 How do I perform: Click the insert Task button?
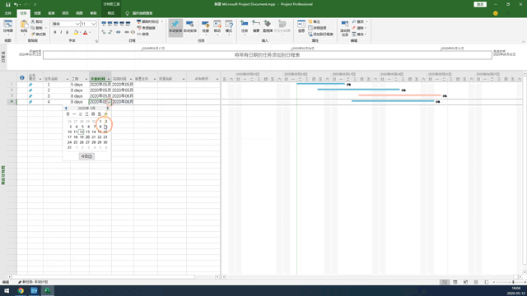click(245, 27)
